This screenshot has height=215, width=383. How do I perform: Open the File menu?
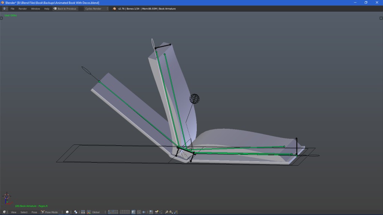click(12, 9)
